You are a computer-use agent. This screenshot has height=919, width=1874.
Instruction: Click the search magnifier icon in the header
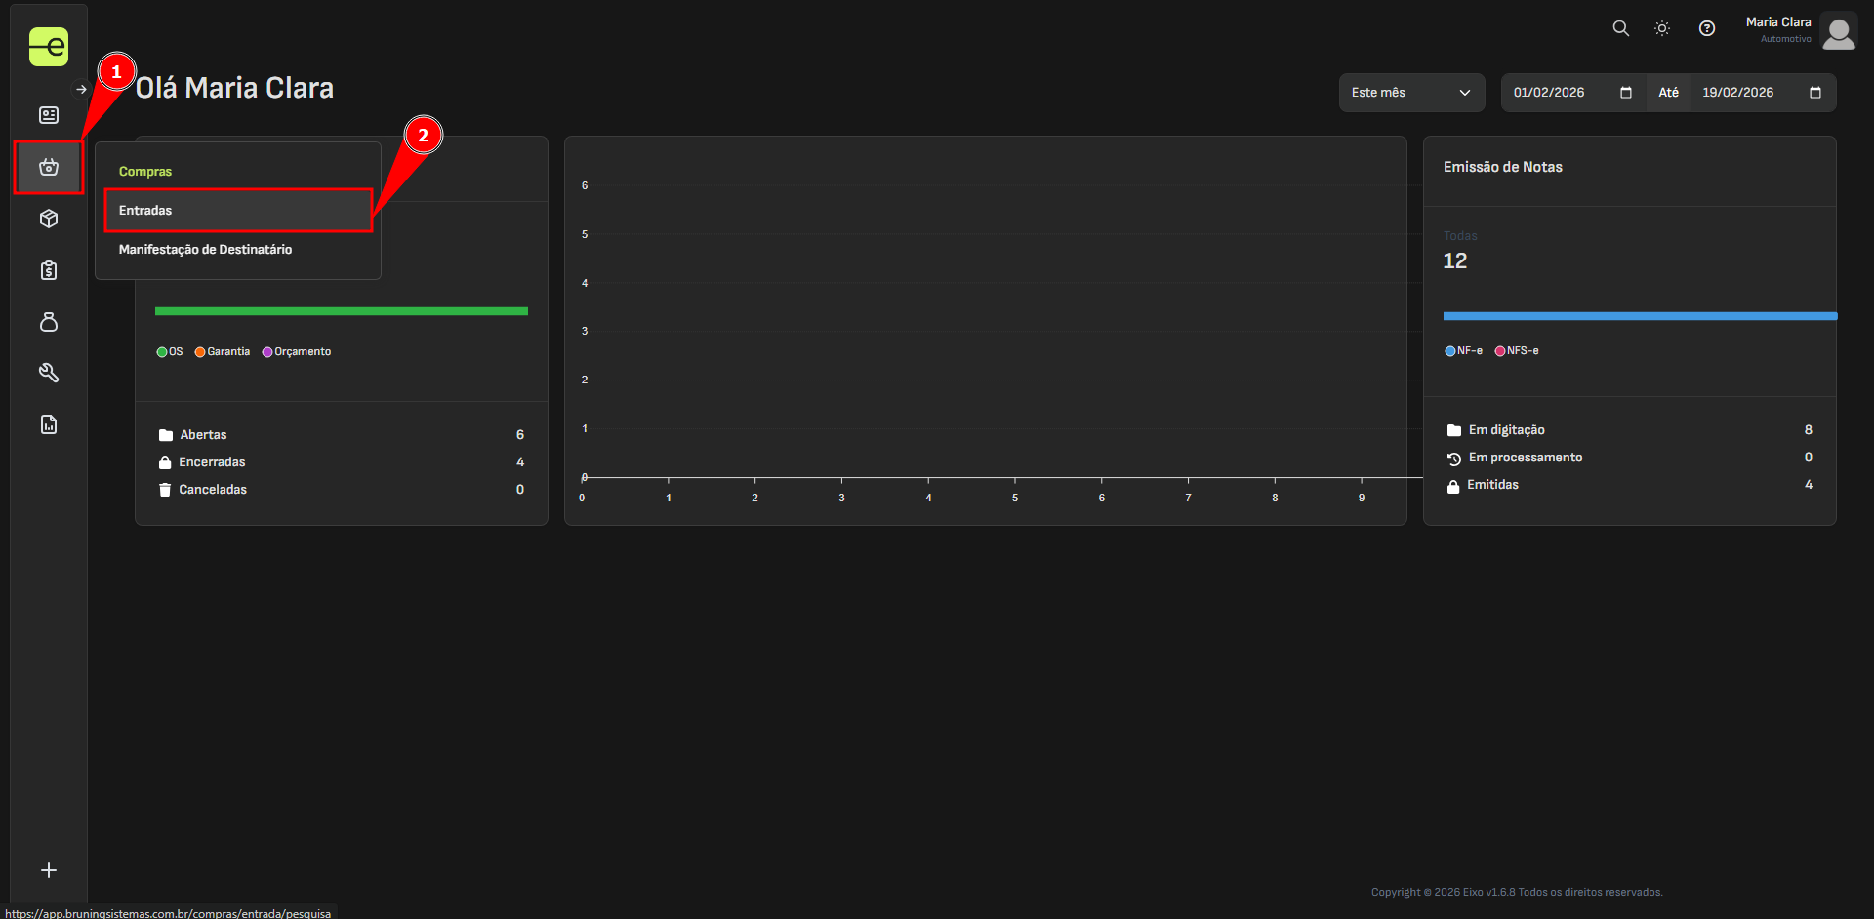pyautogui.click(x=1620, y=28)
